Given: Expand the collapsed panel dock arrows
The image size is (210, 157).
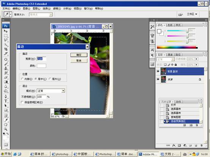Looking at the screenshot, I should [x=154, y=20].
